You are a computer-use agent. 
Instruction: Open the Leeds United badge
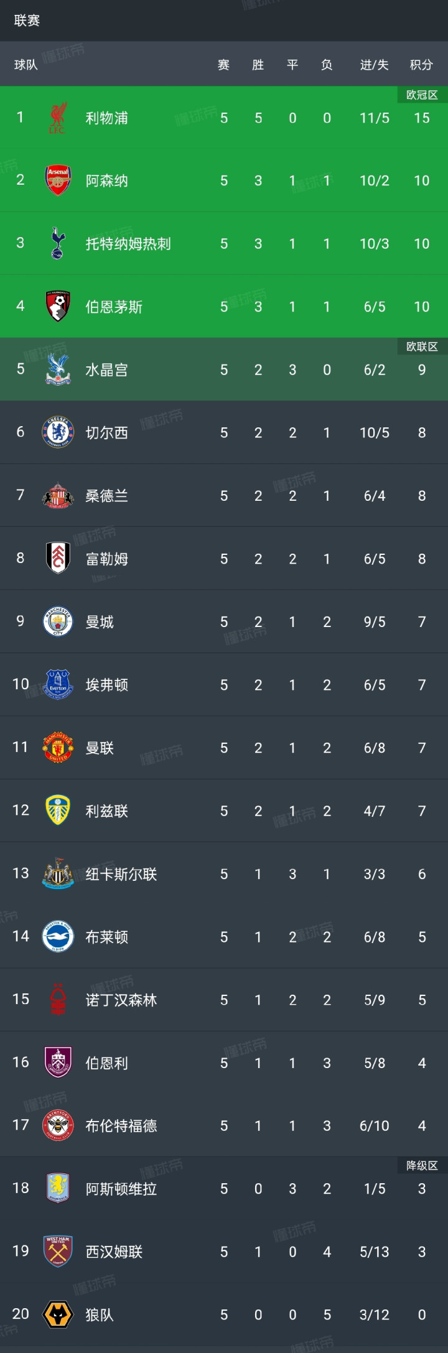58,811
